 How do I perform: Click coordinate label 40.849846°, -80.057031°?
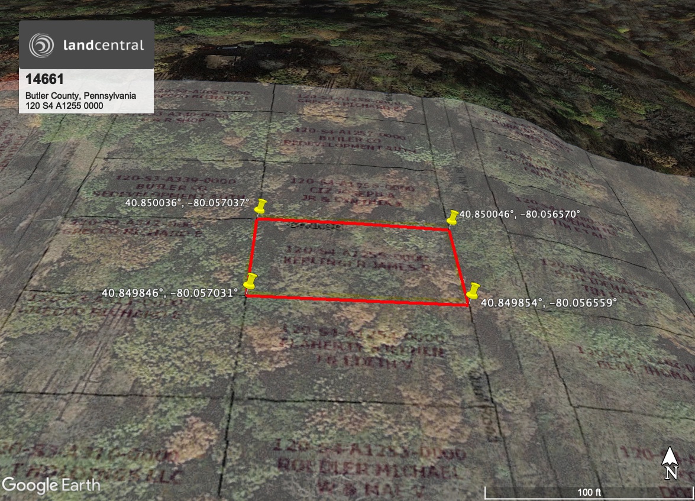170,292
